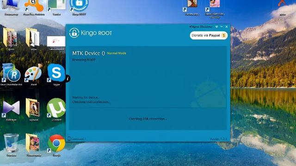Click the Removing ROOT status text
Viewport: 296px width, 166px height.
pos(84,60)
